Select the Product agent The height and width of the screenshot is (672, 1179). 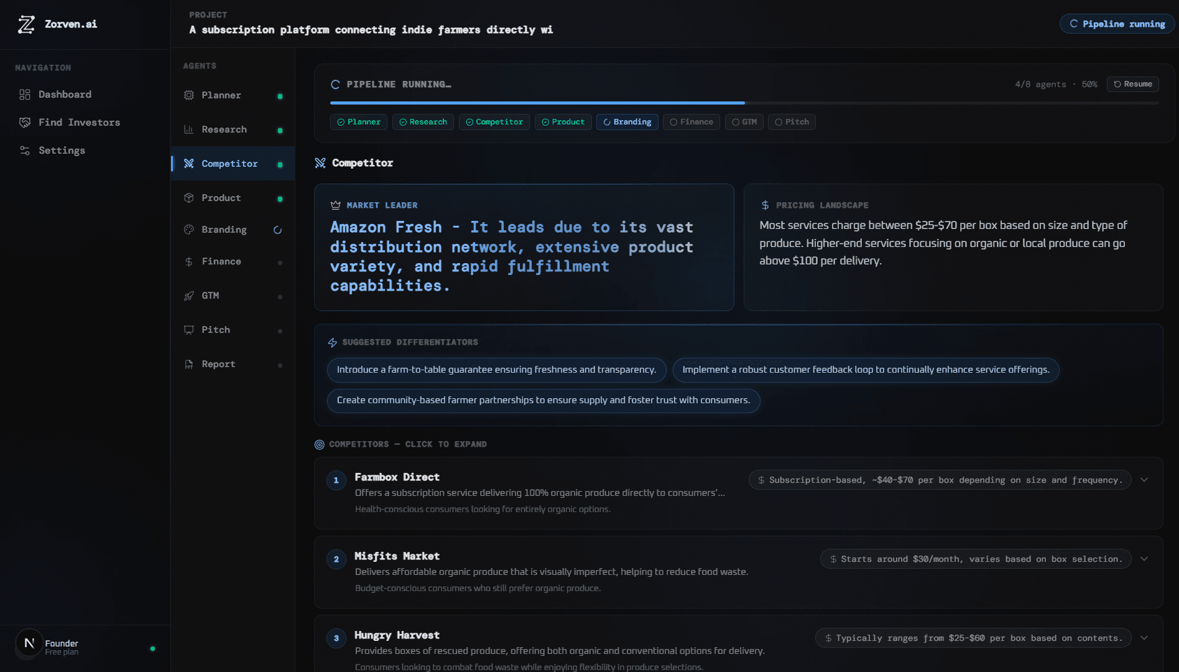pos(233,198)
